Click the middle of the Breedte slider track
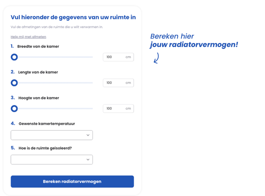265x196 pixels. [x=52, y=57]
